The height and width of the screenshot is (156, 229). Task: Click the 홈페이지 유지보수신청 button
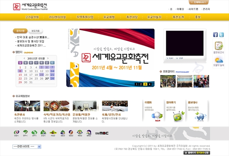(197, 153)
